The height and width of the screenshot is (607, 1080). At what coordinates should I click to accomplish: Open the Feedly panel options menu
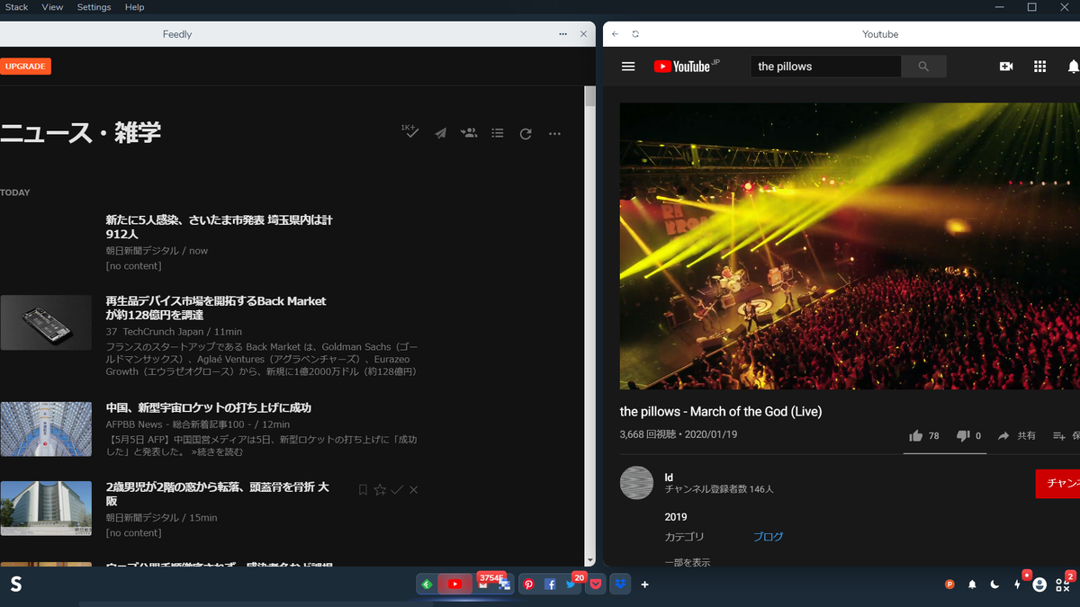pyautogui.click(x=563, y=34)
